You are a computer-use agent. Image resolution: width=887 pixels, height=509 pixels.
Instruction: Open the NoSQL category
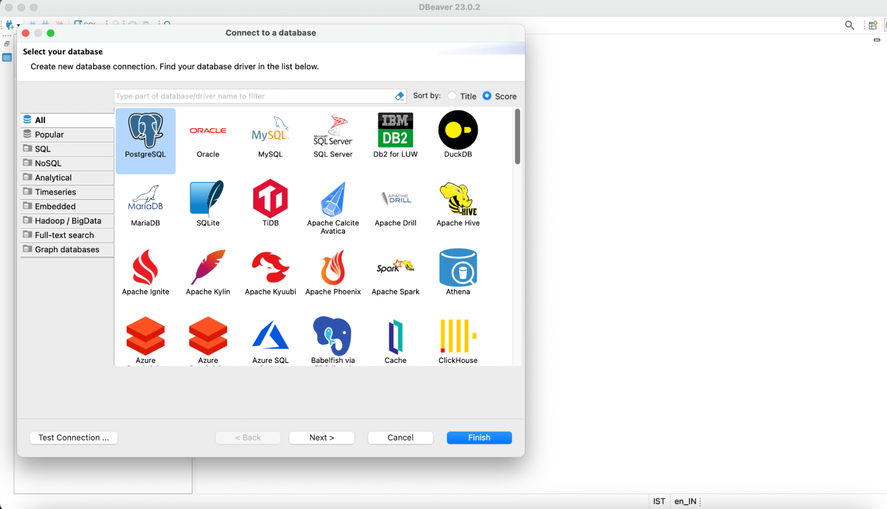67,163
